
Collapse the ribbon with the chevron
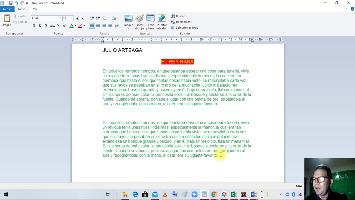tap(347, 9)
